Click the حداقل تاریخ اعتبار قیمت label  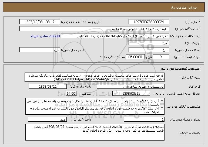tap(184, 94)
